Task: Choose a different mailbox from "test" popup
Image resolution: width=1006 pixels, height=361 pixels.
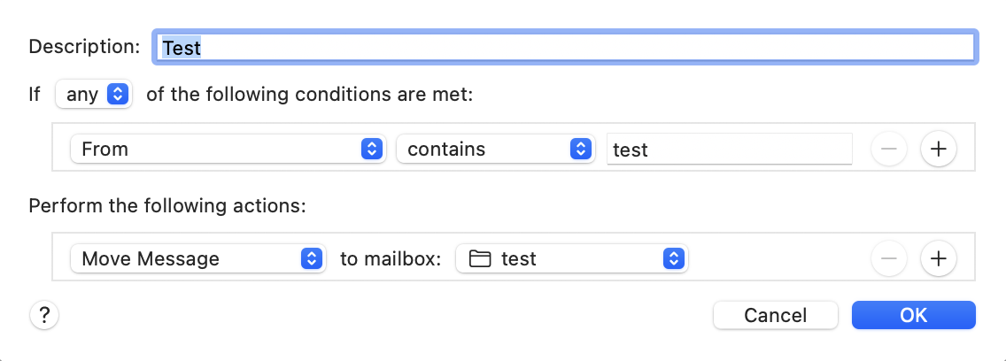Action: pos(572,258)
